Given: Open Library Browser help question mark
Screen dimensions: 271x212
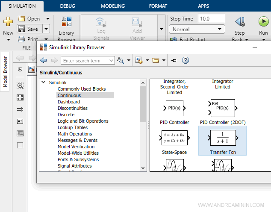Looking at the screenshot, I should 185,60.
